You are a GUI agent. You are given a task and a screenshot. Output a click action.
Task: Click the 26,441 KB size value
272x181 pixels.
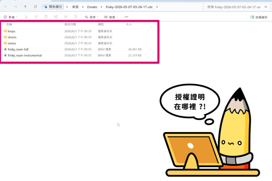coord(135,49)
